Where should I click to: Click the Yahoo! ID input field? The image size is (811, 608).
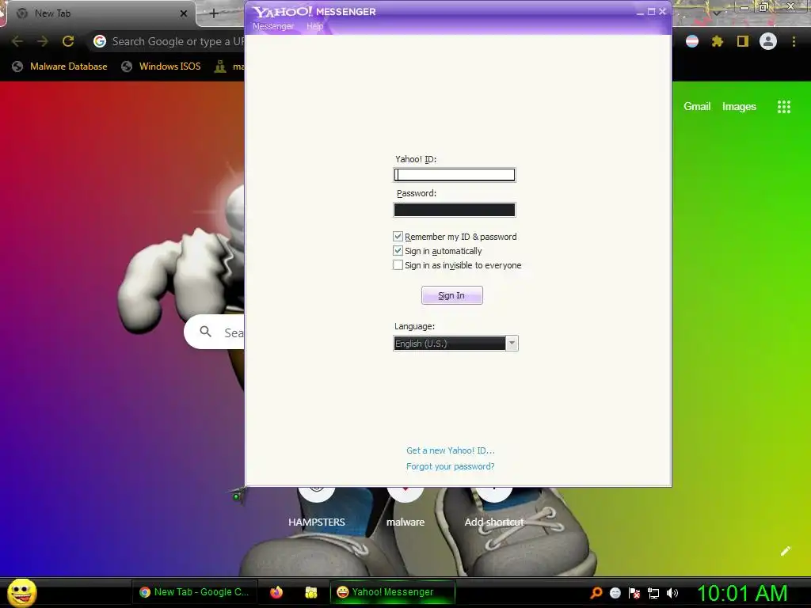454,175
